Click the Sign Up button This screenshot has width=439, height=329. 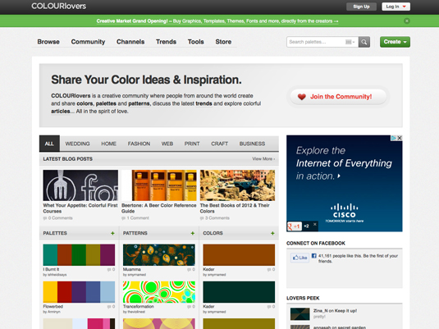coord(361,7)
